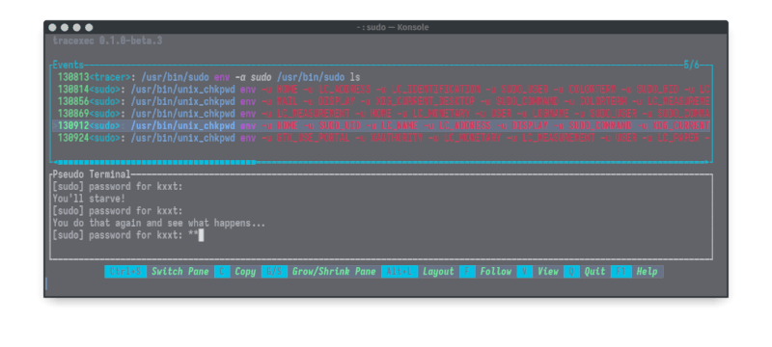Image resolution: width=772 pixels, height=347 pixels.
Task: Click Grow/Shrink Pane label
Action: pyautogui.click(x=334, y=271)
